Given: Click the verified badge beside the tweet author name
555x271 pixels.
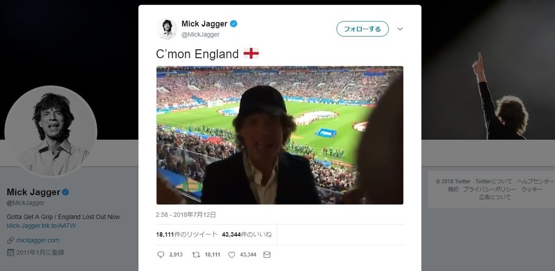Looking at the screenshot, I should click(x=234, y=24).
